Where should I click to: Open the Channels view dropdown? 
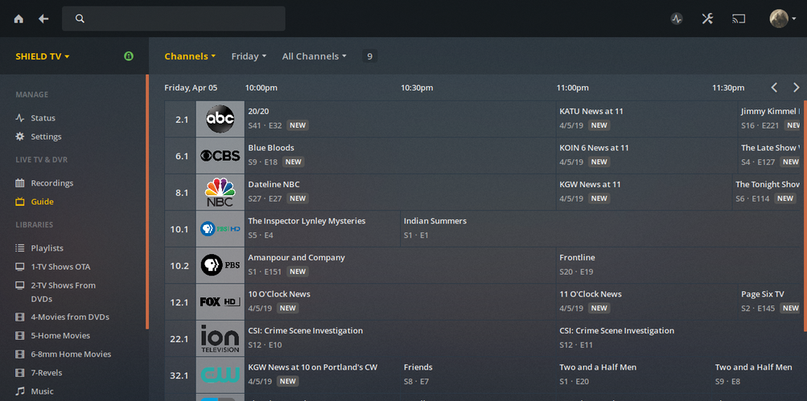pos(190,56)
